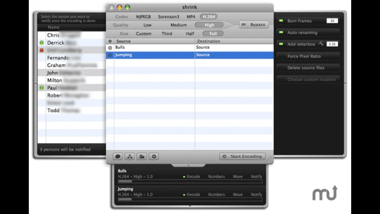Image resolution: width=380 pixels, height=214 pixels.
Task: Click Start Encoding button
Action: [242, 156]
